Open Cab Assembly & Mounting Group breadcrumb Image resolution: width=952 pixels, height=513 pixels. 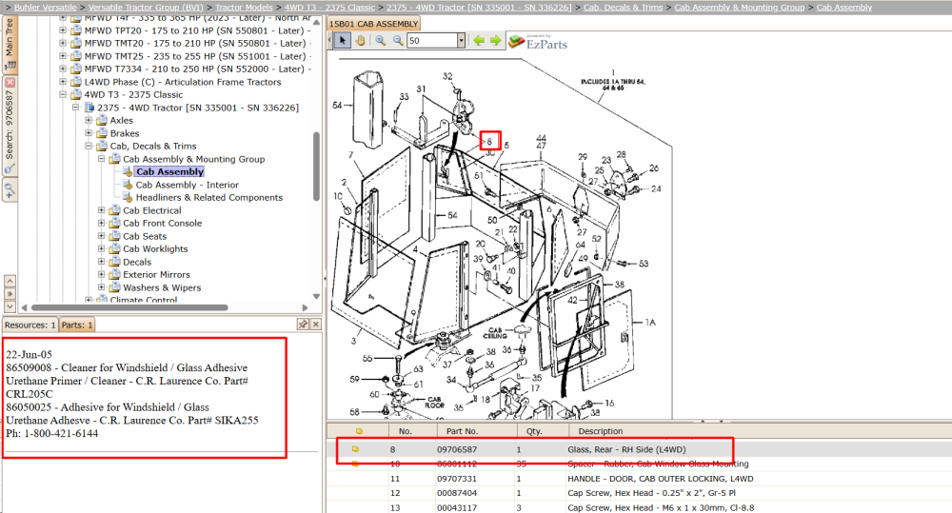[740, 8]
